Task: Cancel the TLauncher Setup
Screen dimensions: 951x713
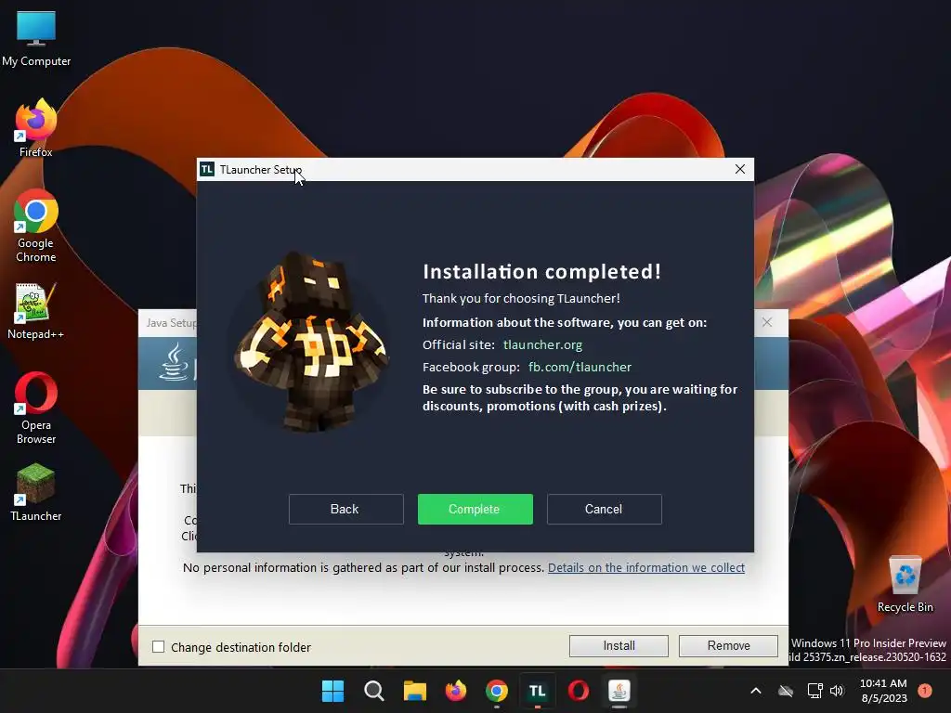Action: pos(604,509)
